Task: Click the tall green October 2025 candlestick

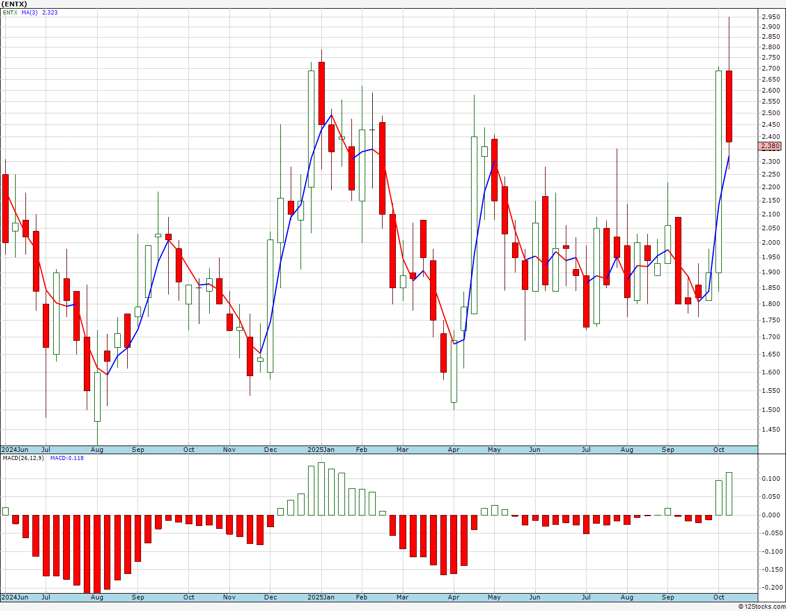Action: point(719,172)
